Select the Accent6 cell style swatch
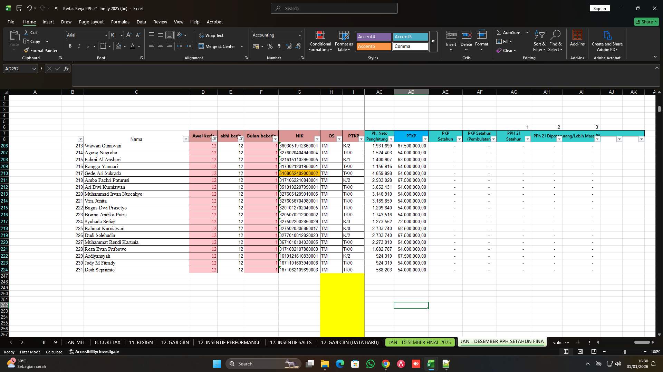 [373, 46]
